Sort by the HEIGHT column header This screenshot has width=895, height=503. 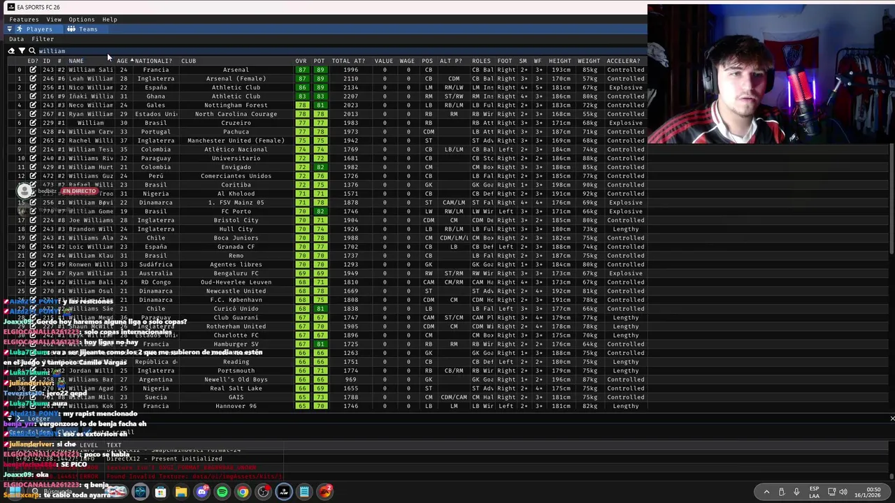(x=559, y=61)
